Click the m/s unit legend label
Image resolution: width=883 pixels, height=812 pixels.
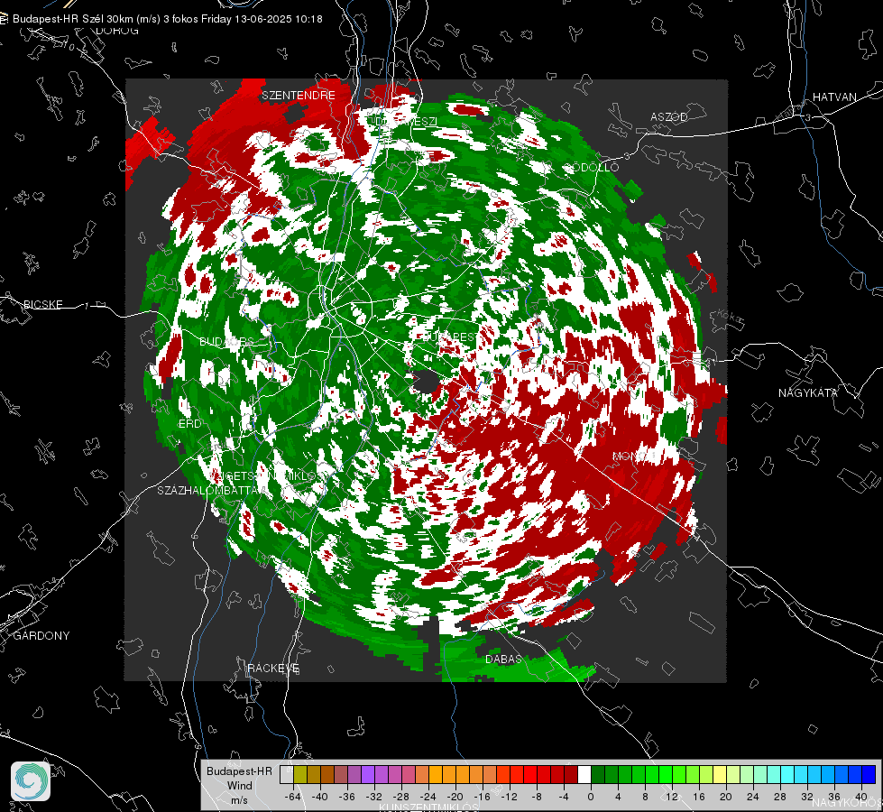point(239,799)
